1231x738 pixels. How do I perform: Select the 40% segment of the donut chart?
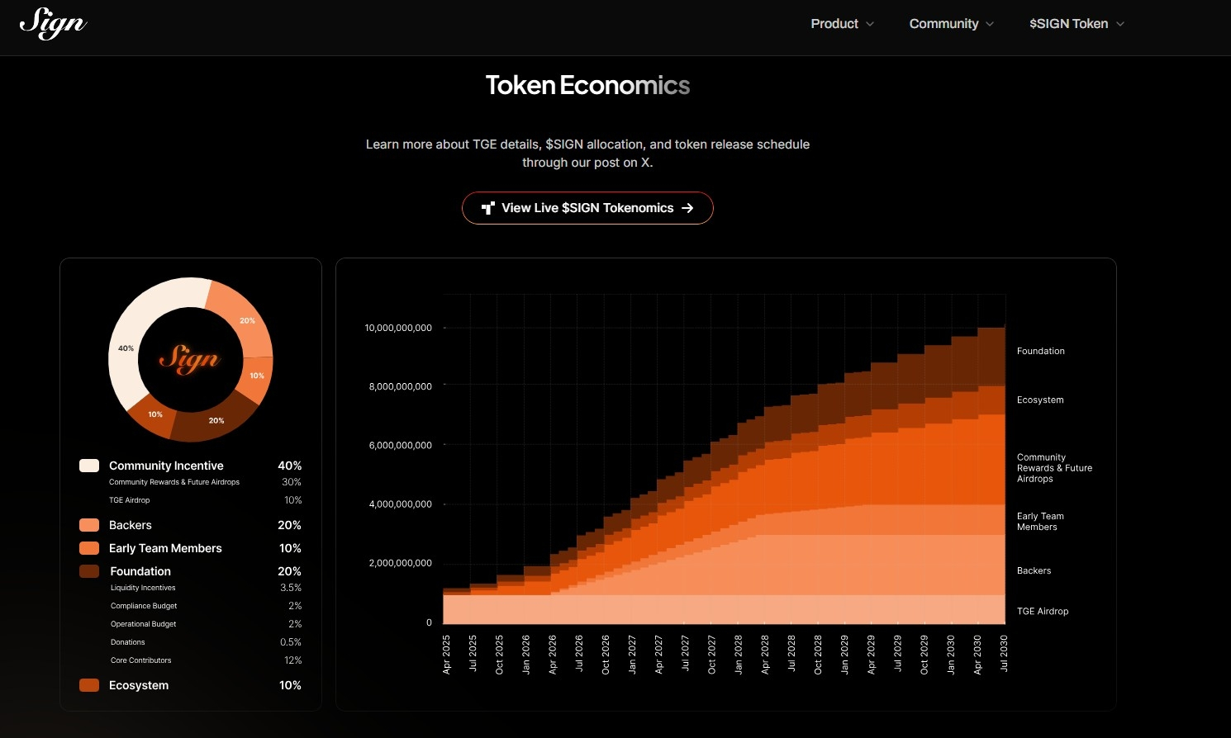coord(126,348)
